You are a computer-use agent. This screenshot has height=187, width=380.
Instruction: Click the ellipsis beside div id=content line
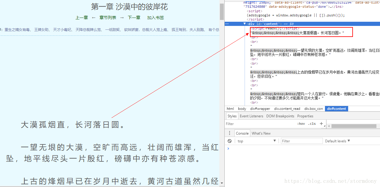tap(227, 24)
